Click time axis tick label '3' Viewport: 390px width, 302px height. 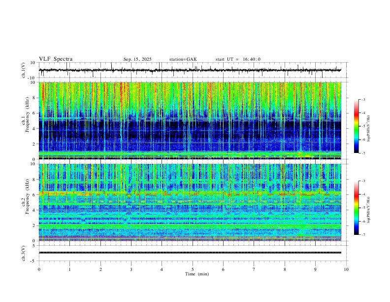click(131, 269)
